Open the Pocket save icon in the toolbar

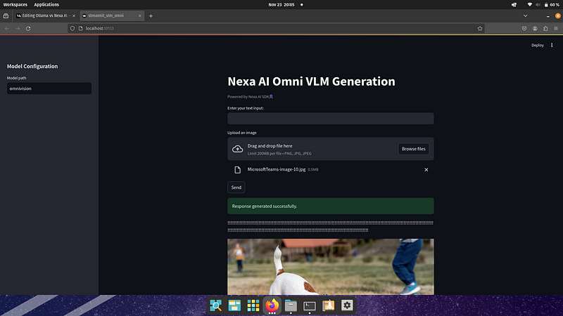pyautogui.click(x=524, y=28)
